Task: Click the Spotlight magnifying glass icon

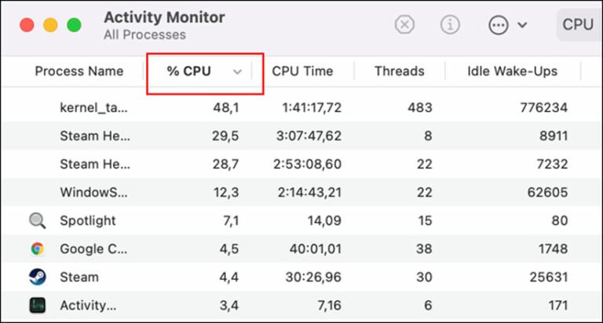Action: [37, 221]
